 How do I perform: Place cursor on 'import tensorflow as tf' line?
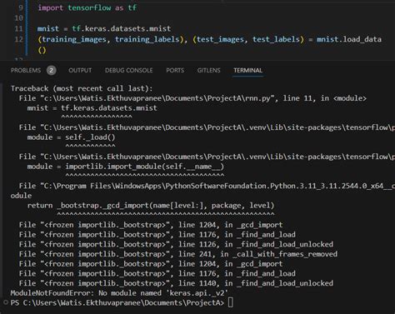[87, 7]
